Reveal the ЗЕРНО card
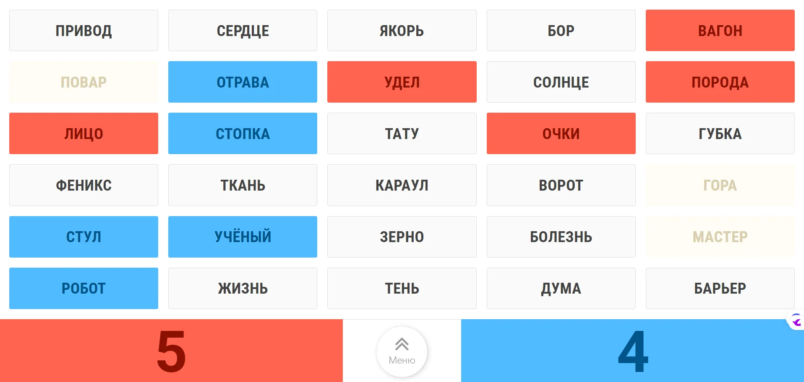The width and height of the screenshot is (804, 382). [x=402, y=237]
